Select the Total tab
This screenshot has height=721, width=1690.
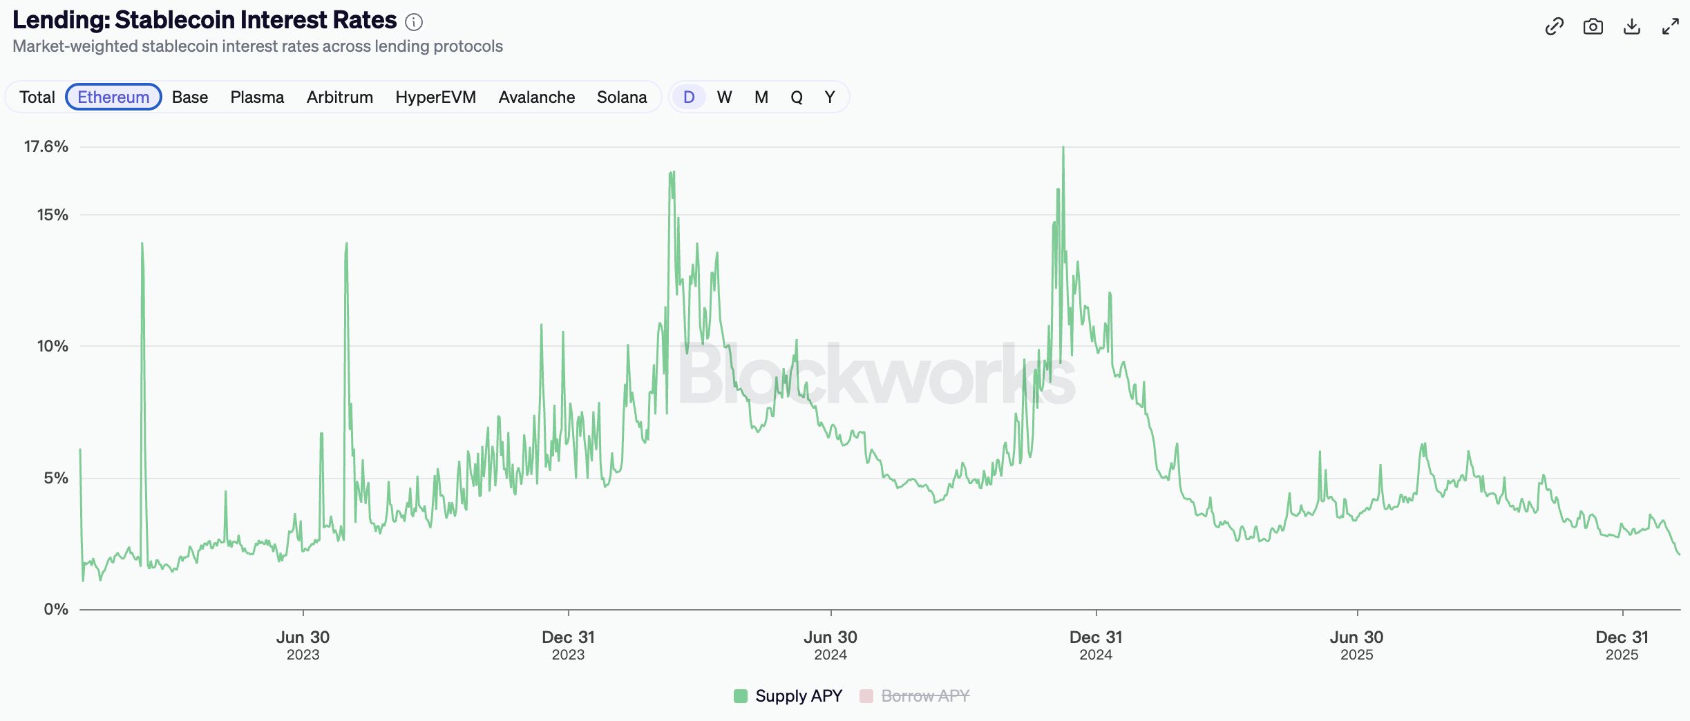pyautogui.click(x=37, y=97)
